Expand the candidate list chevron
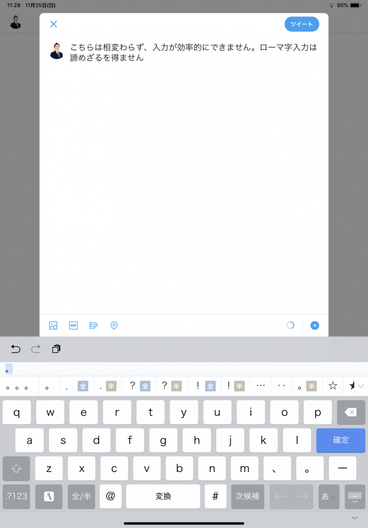 (x=361, y=386)
